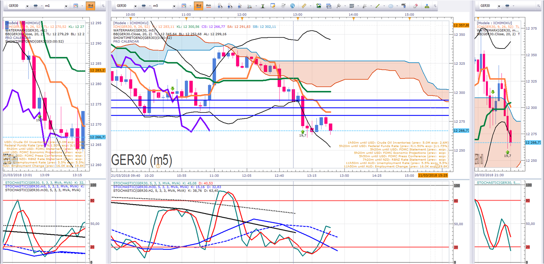Select the fan lines drawing tool
544x264 pixels.
point(365,6)
